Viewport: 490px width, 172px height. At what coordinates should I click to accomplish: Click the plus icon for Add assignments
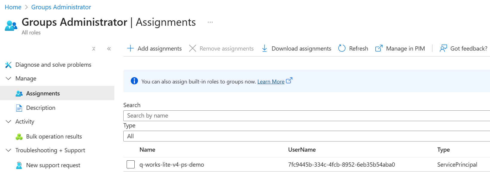point(130,48)
